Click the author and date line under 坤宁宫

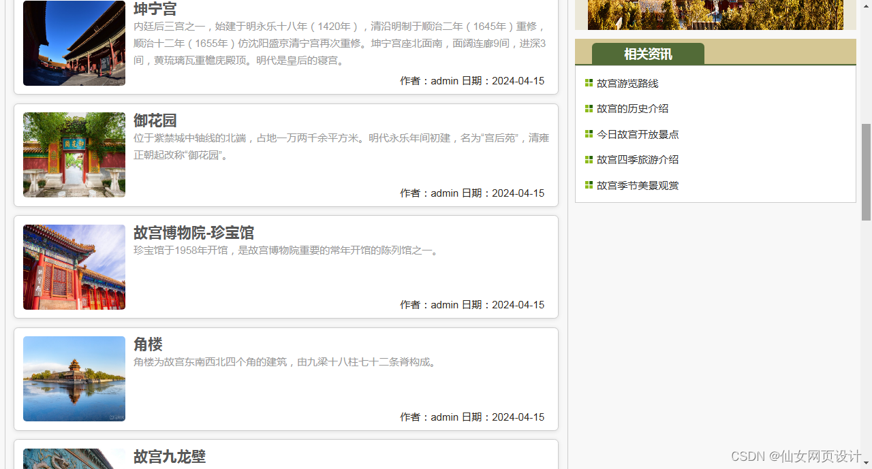472,81
